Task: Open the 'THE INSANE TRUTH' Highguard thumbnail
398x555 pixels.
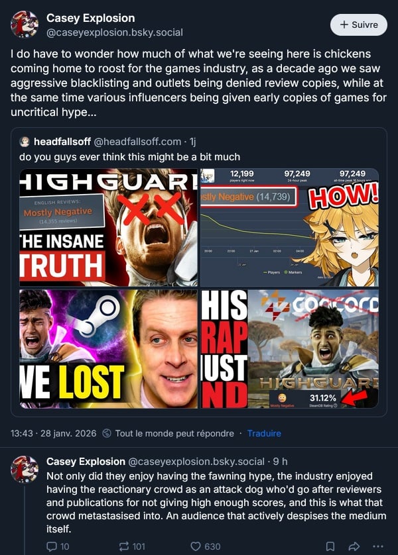Action: click(x=108, y=228)
